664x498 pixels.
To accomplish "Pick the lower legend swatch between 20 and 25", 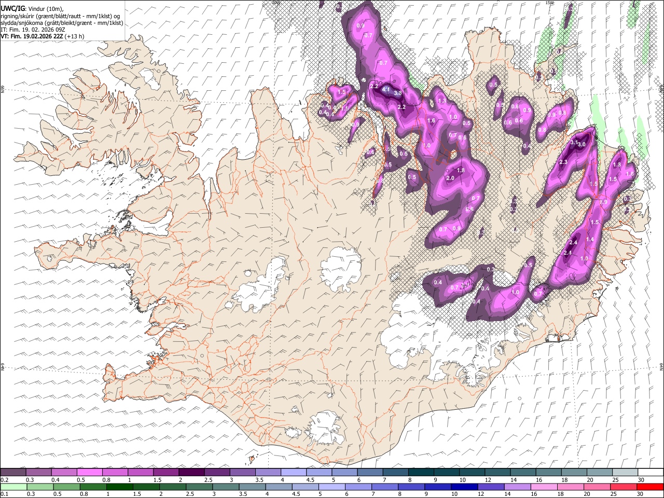I will [x=596, y=487].
